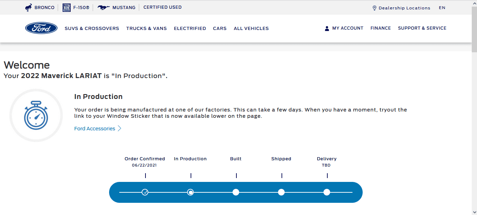This screenshot has width=477, height=215.
Task: Click the Order Confirmed checkmark step
Action: tap(145, 192)
